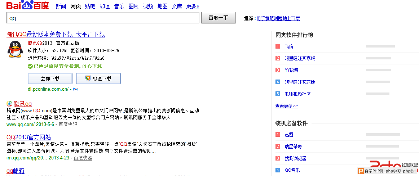Open the 腾讯qq result link
This screenshot has height=176, width=419.
pyautogui.click(x=23, y=104)
